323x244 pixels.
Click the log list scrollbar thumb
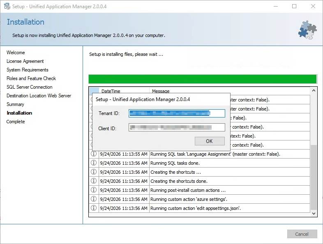point(314,177)
